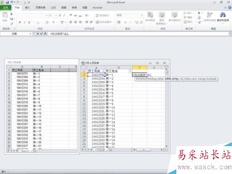Click the Cancel X button in formula bar
Image resolution: width=232 pixels, height=174 pixels.
38,33
